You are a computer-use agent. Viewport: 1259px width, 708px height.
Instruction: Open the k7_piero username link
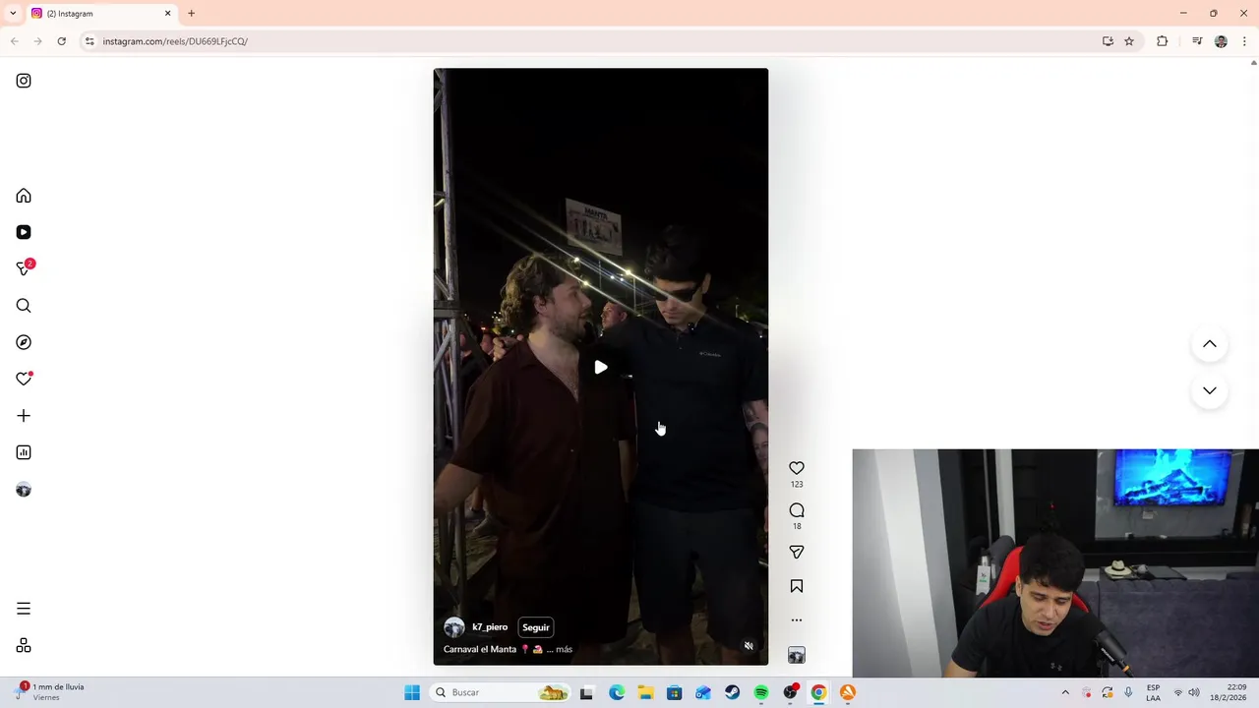(490, 627)
